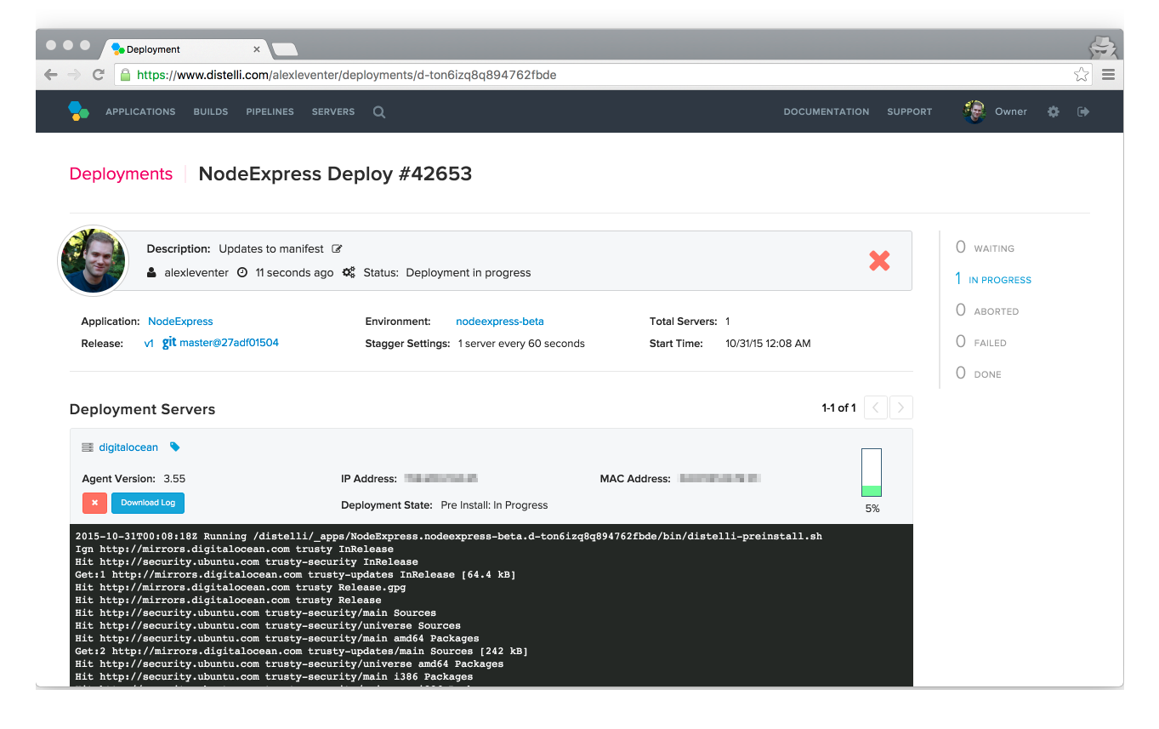
Task: Open the NodeExpress application link
Action: click(180, 322)
